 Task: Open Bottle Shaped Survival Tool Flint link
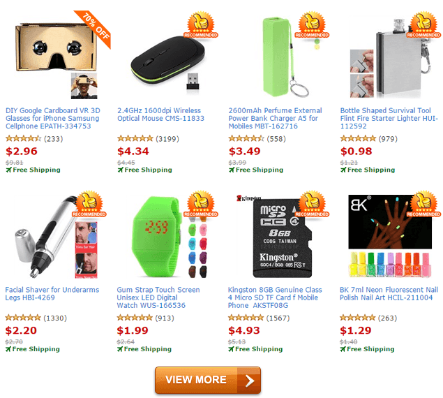[x=389, y=118]
